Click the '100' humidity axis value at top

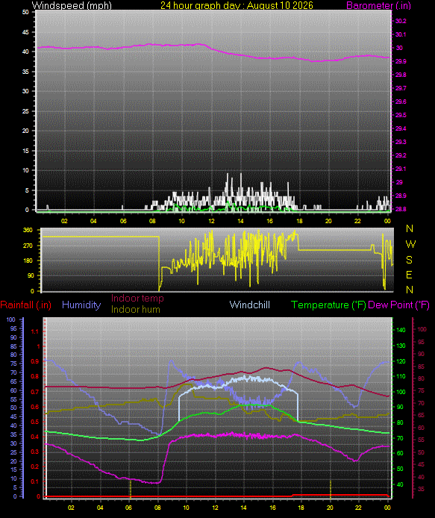11,319
